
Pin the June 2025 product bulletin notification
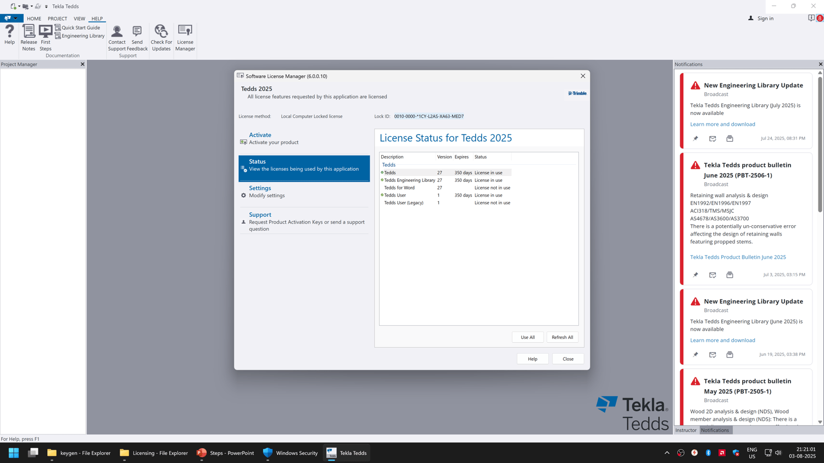[x=695, y=275]
